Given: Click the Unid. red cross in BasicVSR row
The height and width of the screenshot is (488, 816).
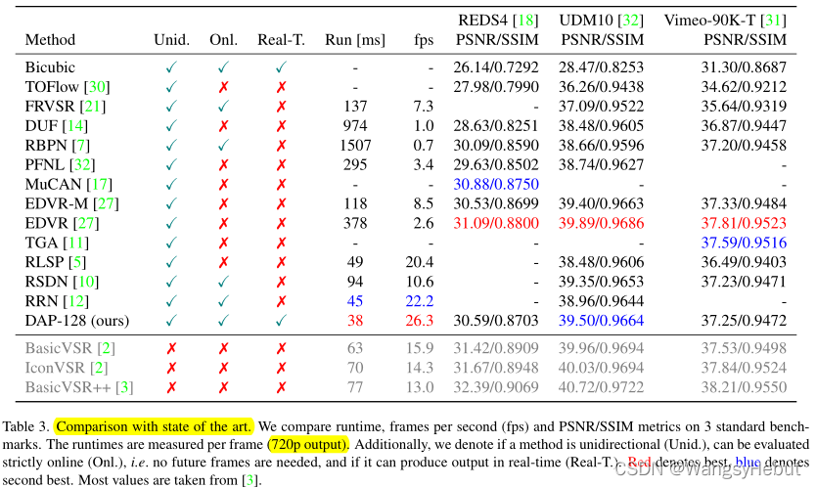Looking at the screenshot, I should [x=171, y=348].
